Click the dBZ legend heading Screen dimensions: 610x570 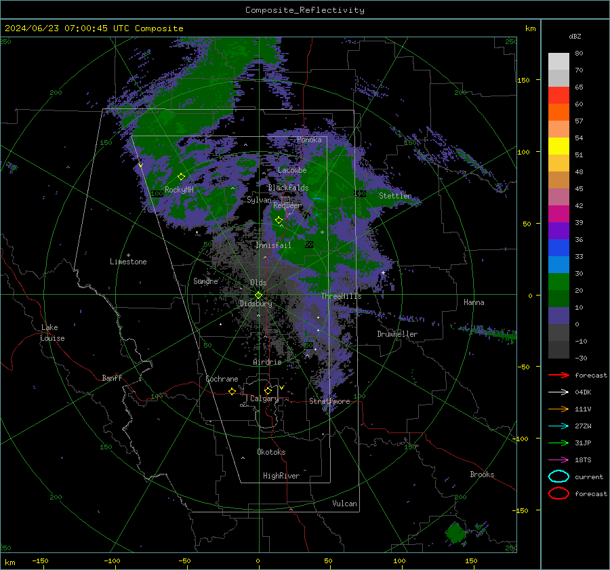pyautogui.click(x=575, y=36)
